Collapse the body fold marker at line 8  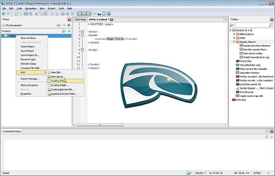coord(82,50)
